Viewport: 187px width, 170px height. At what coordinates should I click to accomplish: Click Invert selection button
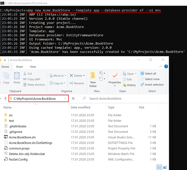pyautogui.click(x=152, y=85)
